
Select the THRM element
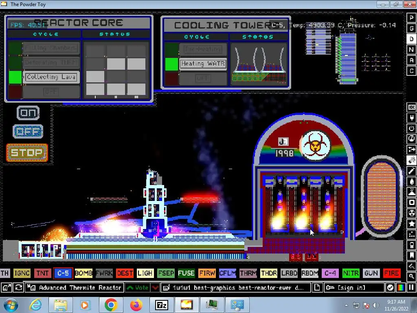248,273
